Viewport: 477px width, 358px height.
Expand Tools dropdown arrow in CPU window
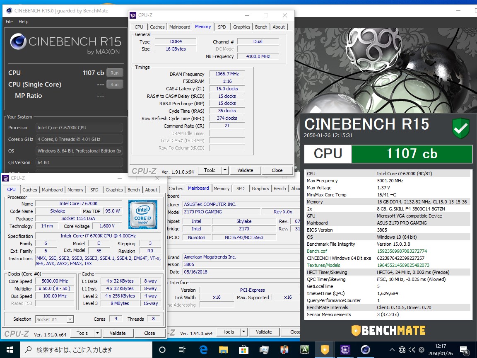point(97,333)
